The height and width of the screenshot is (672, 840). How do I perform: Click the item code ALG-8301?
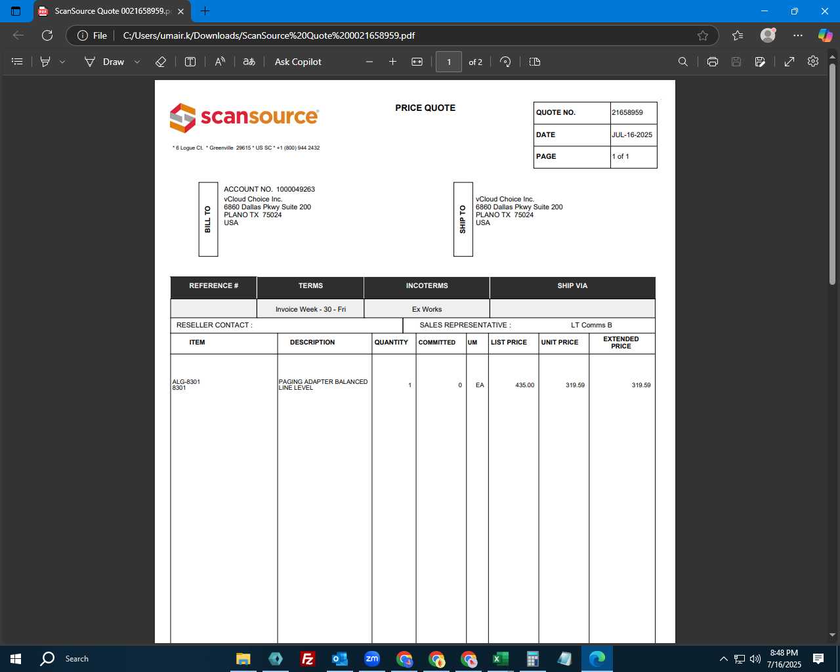pos(186,381)
